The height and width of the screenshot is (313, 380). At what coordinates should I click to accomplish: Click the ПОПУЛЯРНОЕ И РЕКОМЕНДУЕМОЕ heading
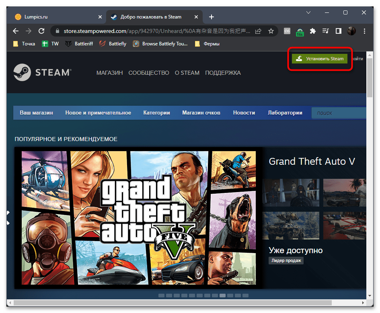click(66, 139)
